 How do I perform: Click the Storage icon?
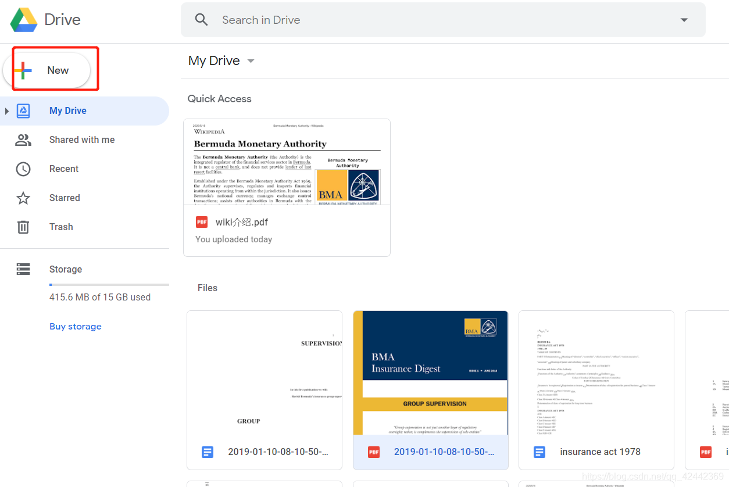coord(23,269)
